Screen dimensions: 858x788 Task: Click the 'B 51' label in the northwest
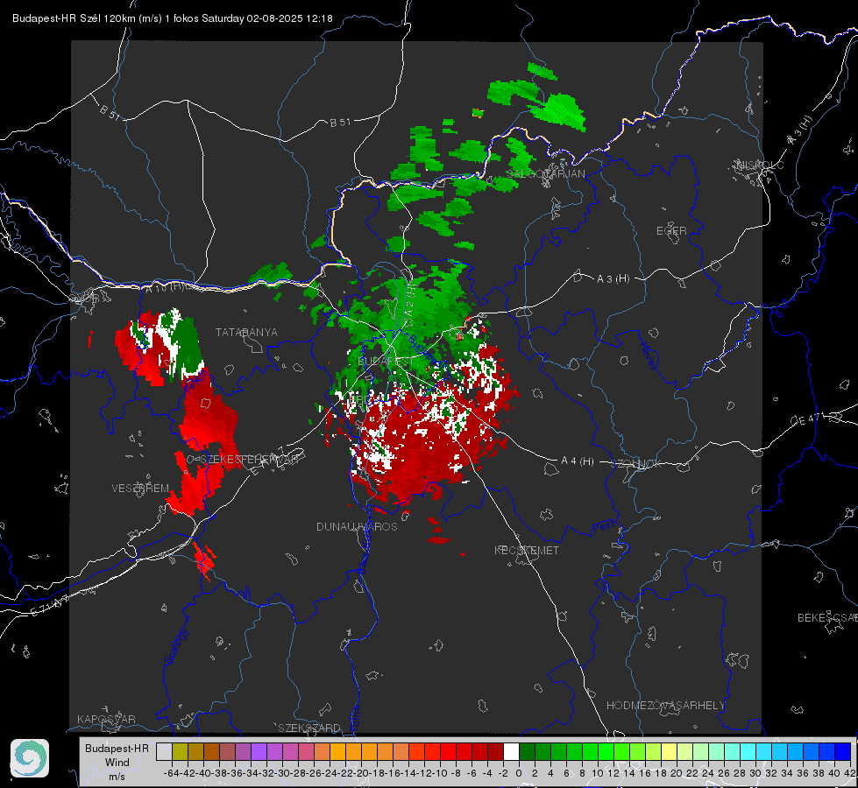coord(110,113)
